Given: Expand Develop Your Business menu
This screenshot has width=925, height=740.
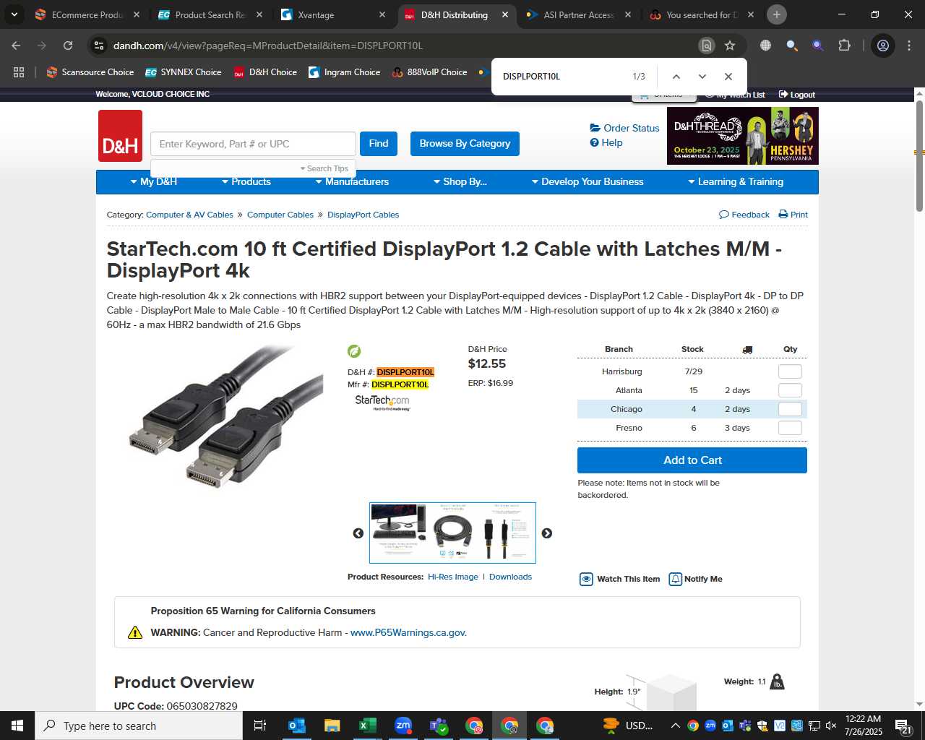Looking at the screenshot, I should [x=588, y=182].
